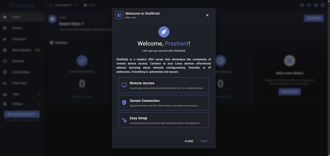Click the pending devices clock icon
This screenshot has width=330, height=156.
(220, 61)
